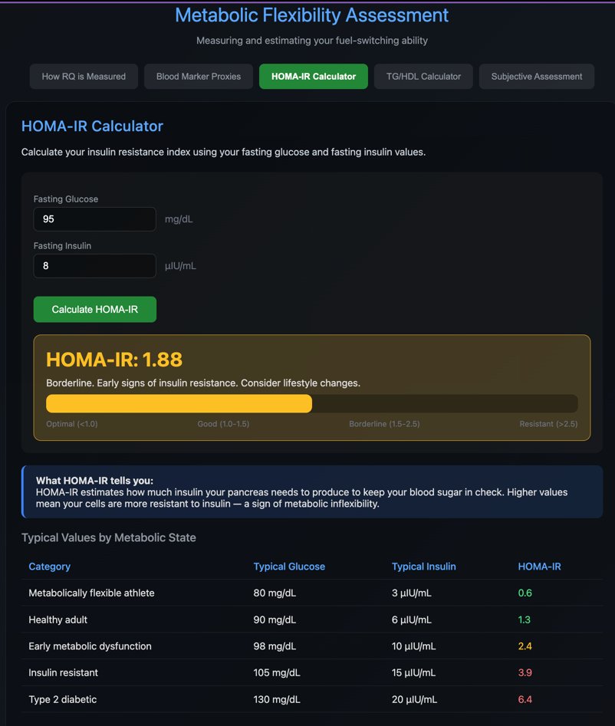Select the Healthy adult row label
Image resolution: width=615 pixels, height=726 pixels.
[58, 619]
